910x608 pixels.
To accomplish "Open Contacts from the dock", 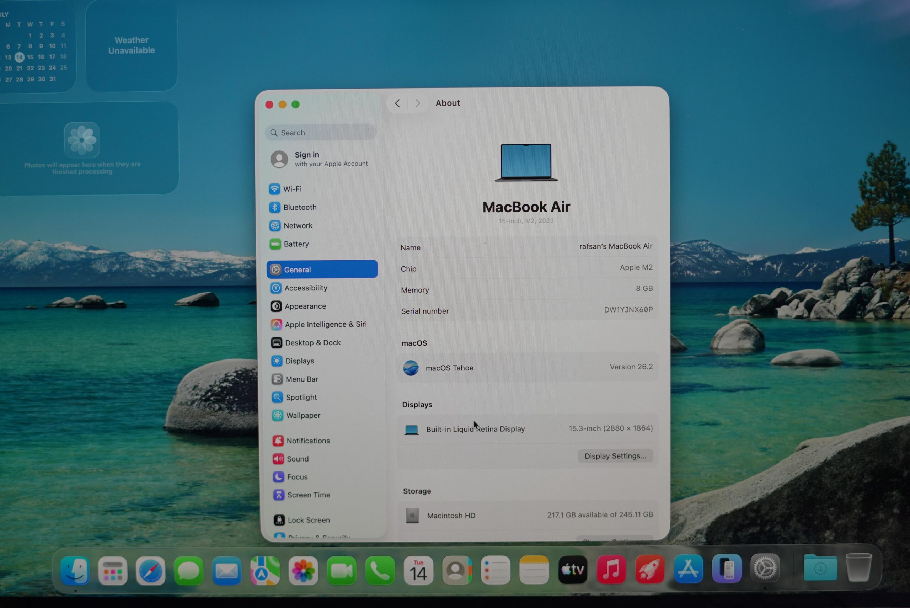I will [x=457, y=570].
